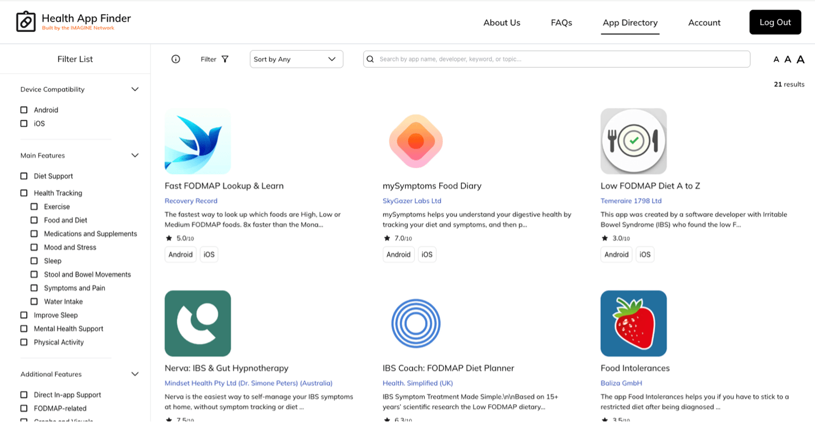Collapse the Device Compatibility section
815x424 pixels.
(x=135, y=89)
